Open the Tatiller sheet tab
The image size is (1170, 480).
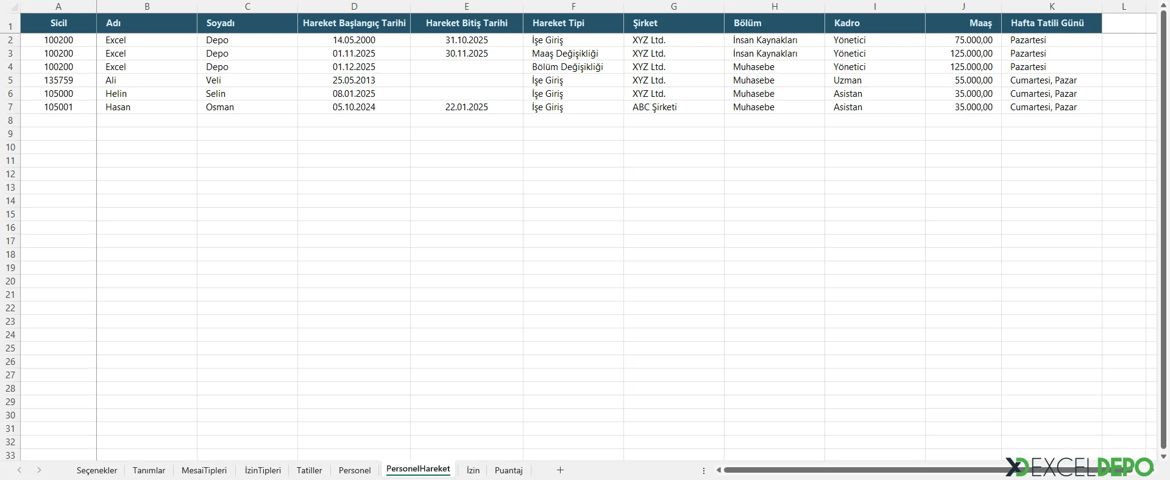pyautogui.click(x=309, y=470)
